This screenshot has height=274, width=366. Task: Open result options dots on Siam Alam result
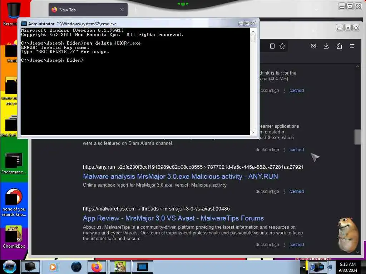[284, 149]
